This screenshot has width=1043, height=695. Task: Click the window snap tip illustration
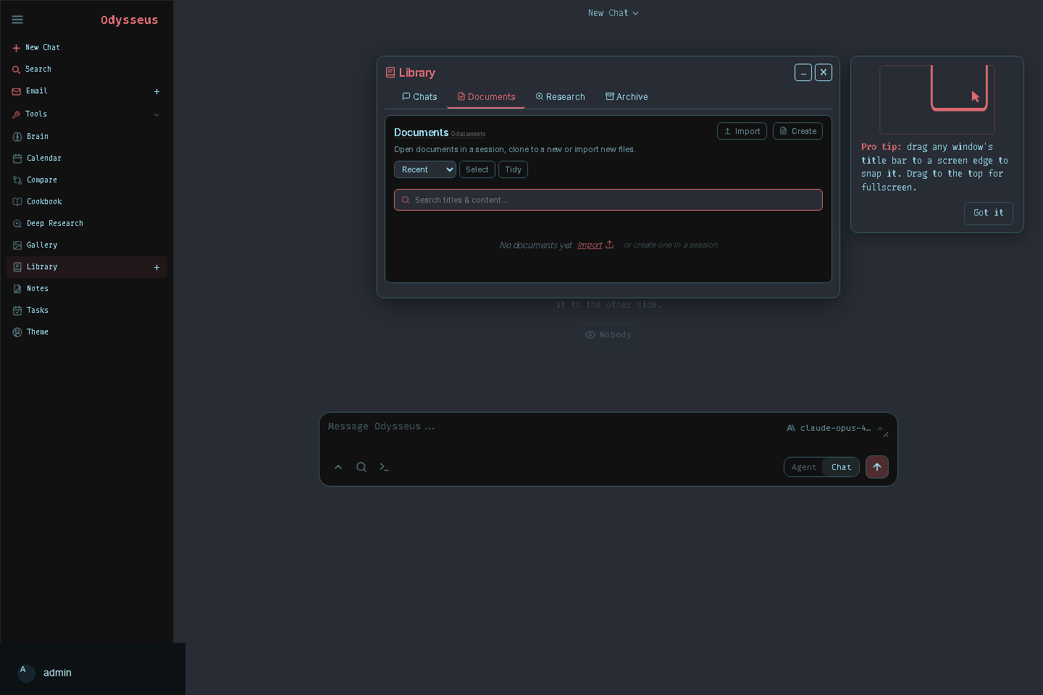[x=937, y=99]
